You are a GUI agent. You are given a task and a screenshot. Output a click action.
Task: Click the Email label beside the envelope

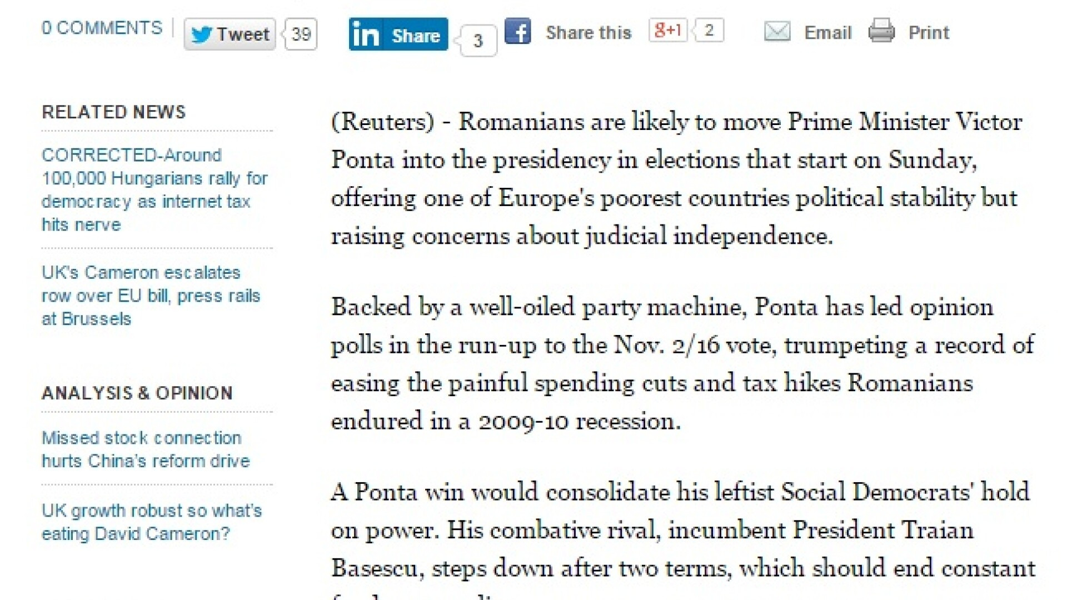point(827,32)
